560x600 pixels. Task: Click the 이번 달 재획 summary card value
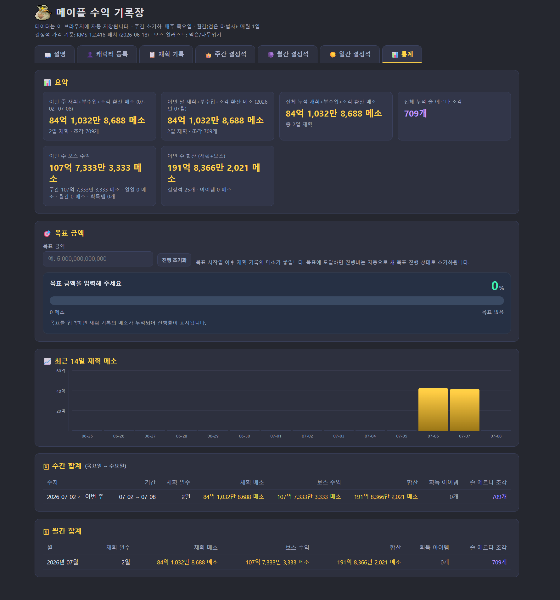(216, 120)
